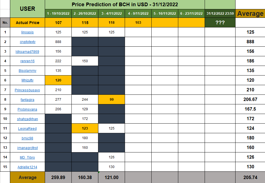
Task: Select the ??? final price cell
Action: click(220, 22)
